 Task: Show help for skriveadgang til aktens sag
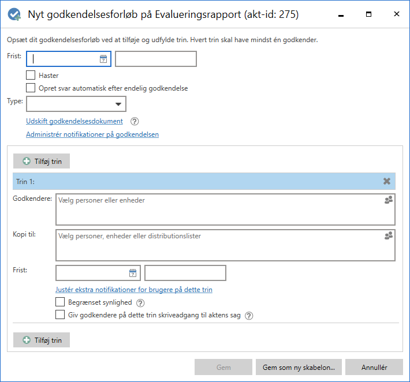pos(249,316)
